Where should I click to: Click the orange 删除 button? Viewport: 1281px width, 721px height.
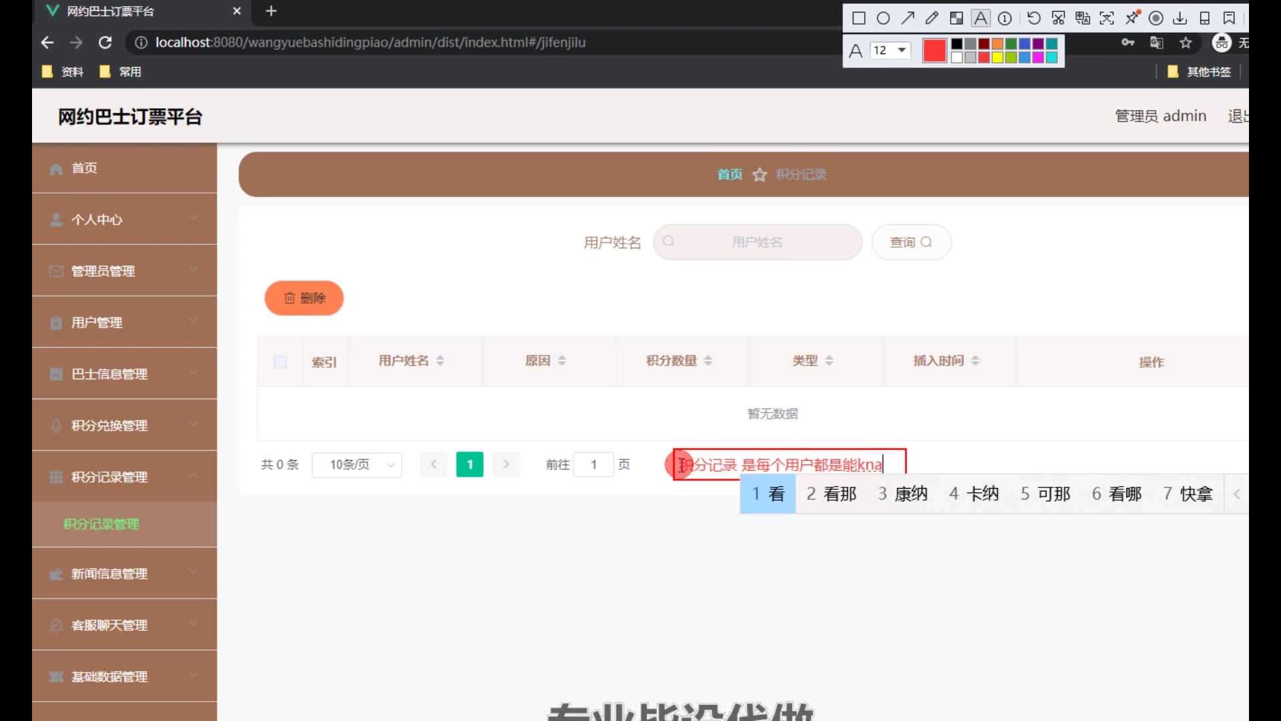pos(304,298)
